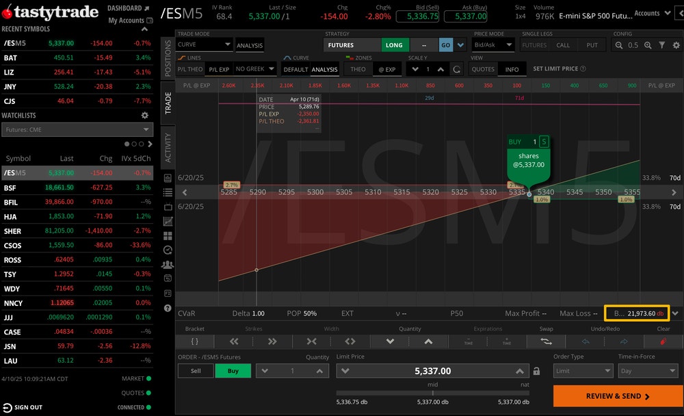Open the DASHBOARD link
This screenshot has height=416, width=684.
point(129,8)
